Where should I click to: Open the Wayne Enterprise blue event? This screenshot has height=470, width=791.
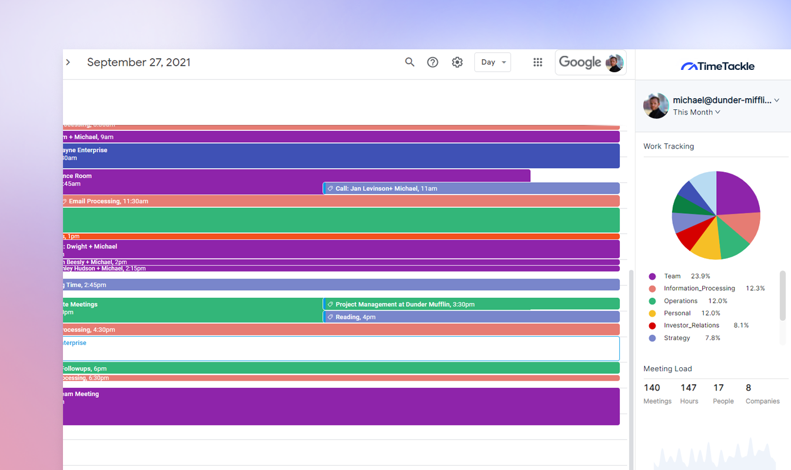[341, 156]
